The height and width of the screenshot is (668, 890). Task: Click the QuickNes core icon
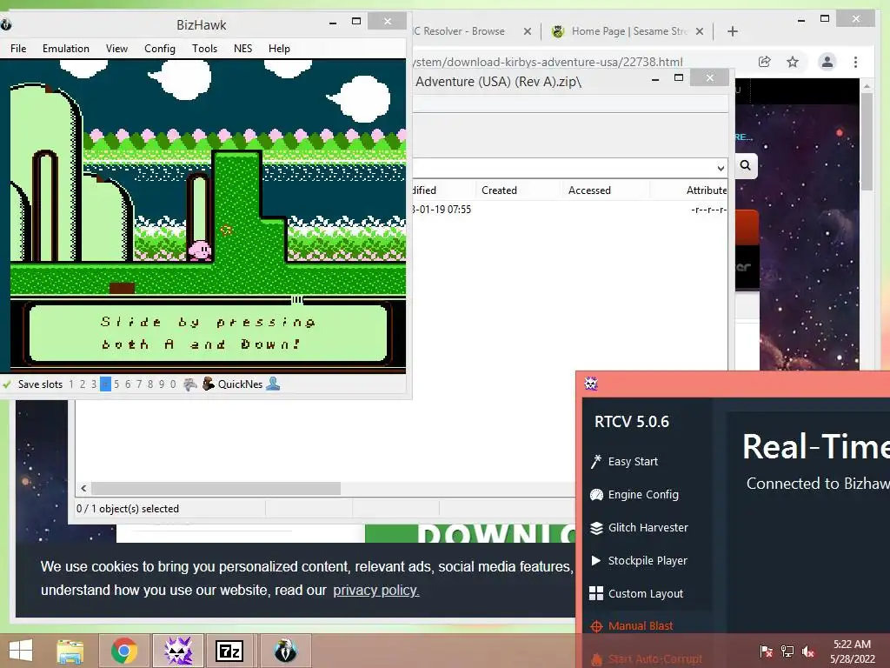tap(209, 384)
